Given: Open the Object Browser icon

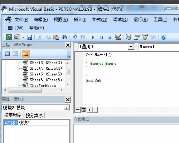Looking at the screenshot, I should click(x=145, y=37).
